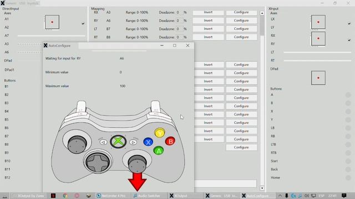Click the yellow Y button on the controller
The image size is (355, 199).
coord(160,133)
